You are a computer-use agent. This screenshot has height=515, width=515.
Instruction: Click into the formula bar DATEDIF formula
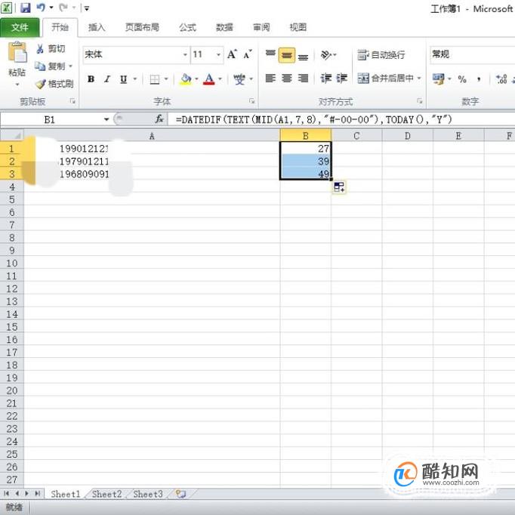point(313,119)
